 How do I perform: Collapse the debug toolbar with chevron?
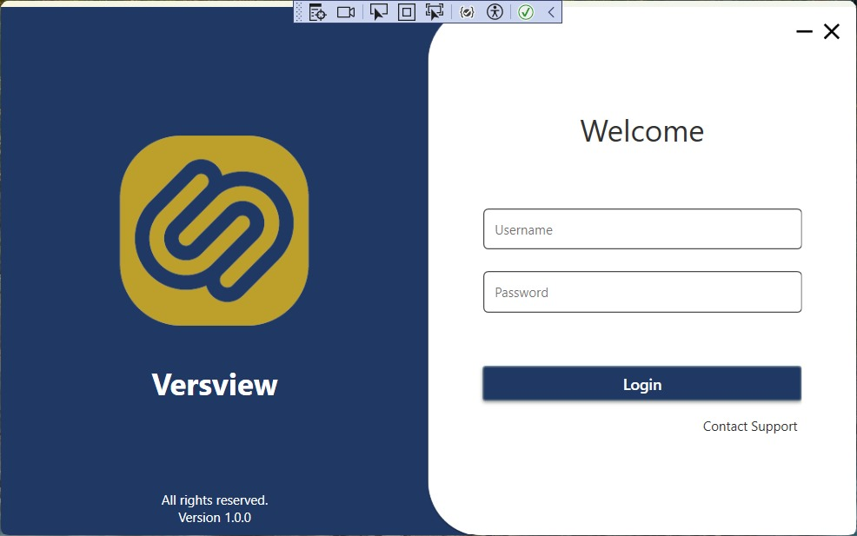[x=551, y=12]
